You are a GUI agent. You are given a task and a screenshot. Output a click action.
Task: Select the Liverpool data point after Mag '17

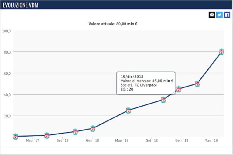click(x=47, y=135)
